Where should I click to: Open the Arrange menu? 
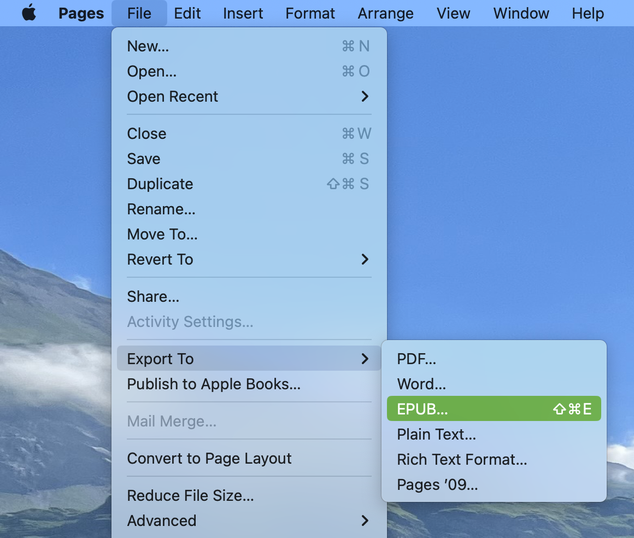(385, 13)
